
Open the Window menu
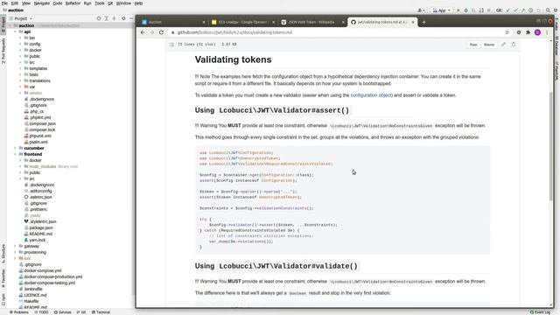[x=123, y=3]
